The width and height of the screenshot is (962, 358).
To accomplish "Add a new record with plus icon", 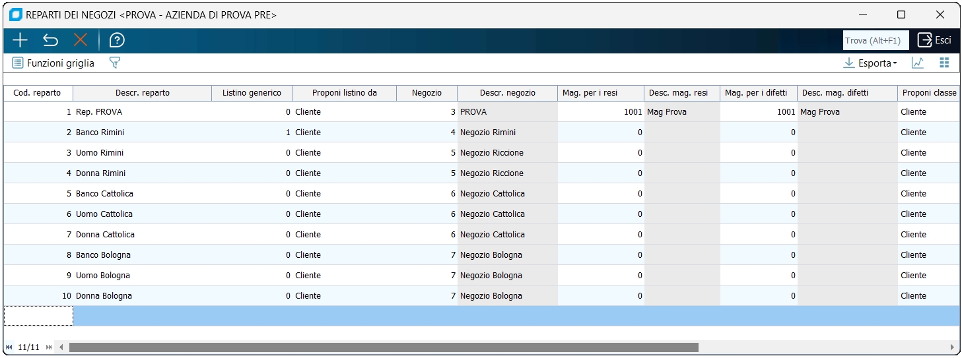I will 20,40.
